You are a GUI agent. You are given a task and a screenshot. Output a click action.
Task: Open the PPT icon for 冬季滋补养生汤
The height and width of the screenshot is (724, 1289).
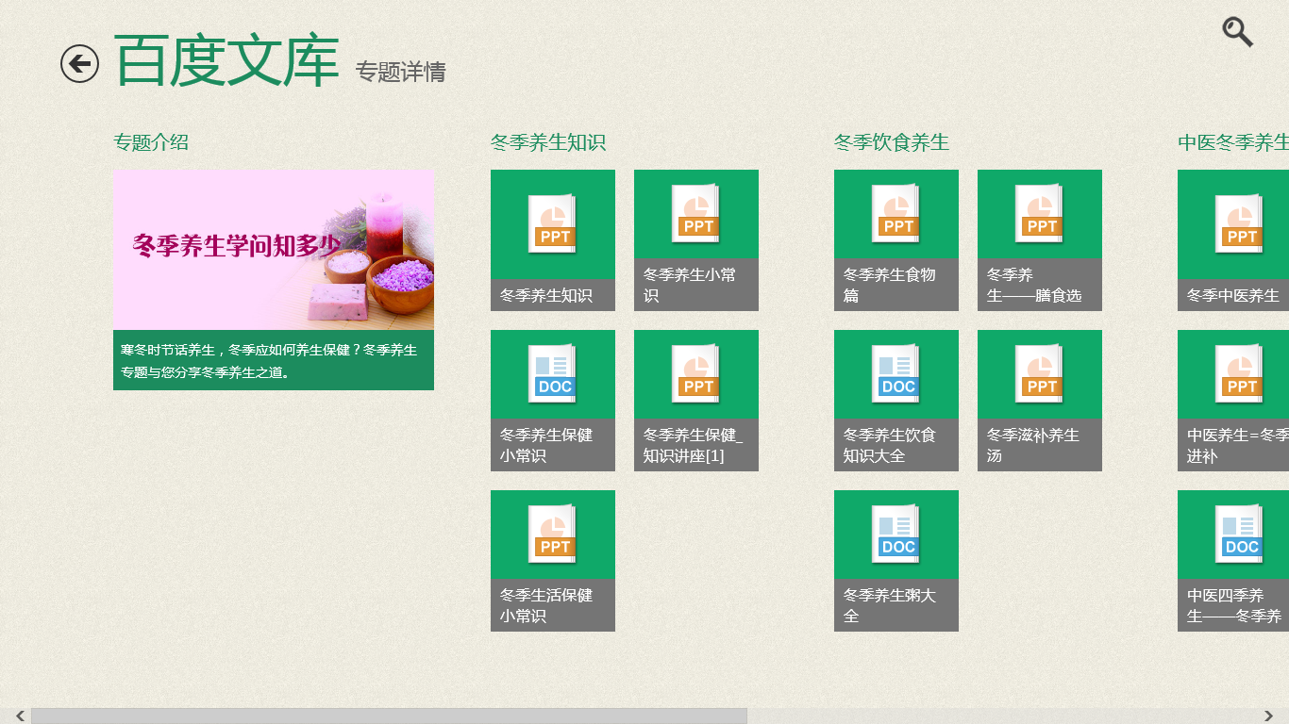click(1040, 374)
